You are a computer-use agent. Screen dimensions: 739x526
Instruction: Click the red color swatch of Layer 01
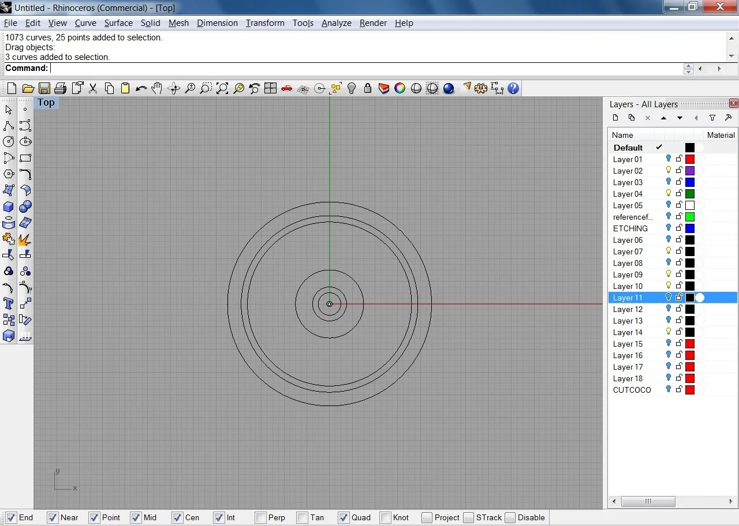point(690,159)
